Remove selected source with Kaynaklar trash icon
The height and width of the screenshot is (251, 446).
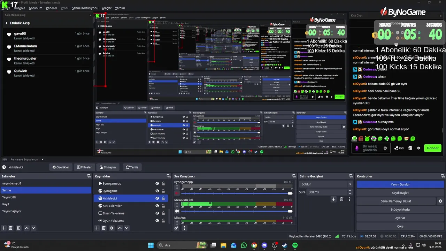[x=104, y=228]
